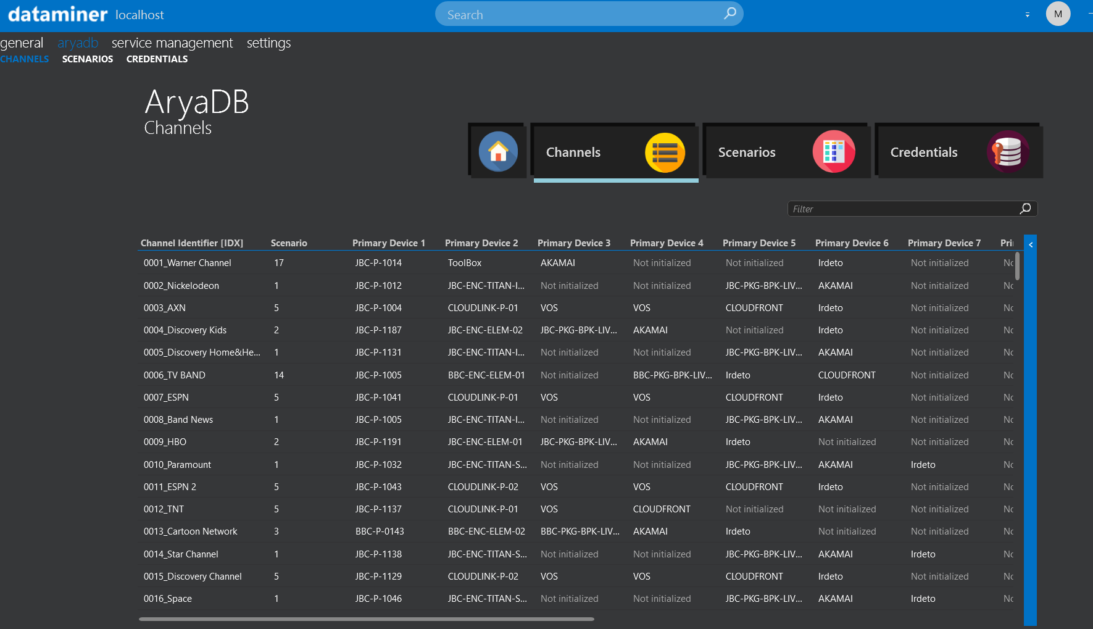Click the vertical table scrollbar thumb
This screenshot has height=629, width=1093.
pos(1017,265)
